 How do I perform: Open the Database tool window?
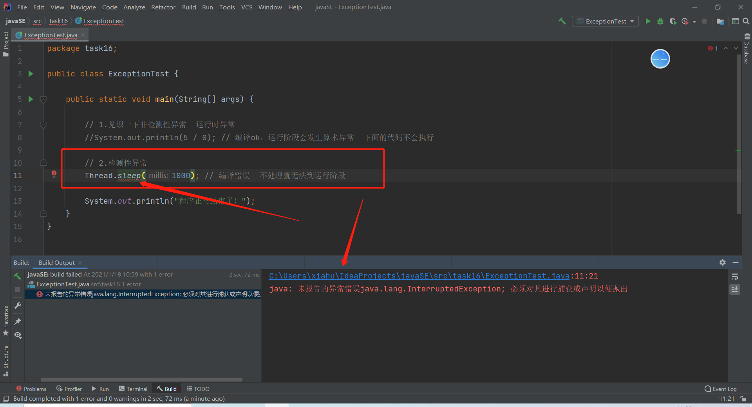(x=747, y=49)
